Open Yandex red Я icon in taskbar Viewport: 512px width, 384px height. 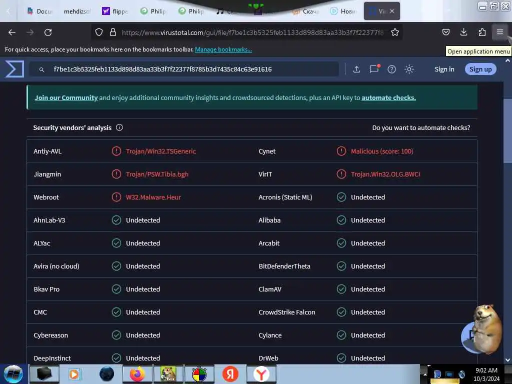(x=230, y=374)
